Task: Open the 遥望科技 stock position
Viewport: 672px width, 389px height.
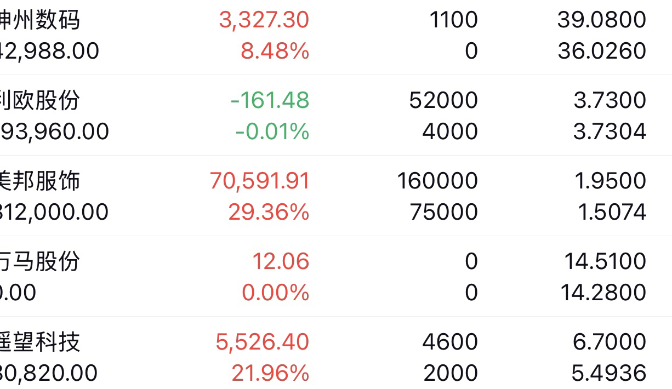Action: 336,353
